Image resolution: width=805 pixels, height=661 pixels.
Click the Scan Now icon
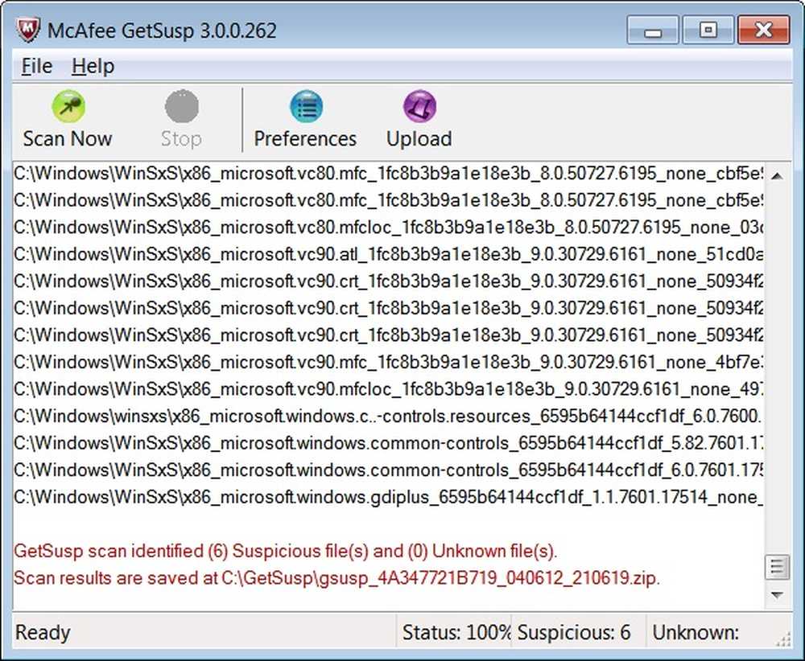pyautogui.click(x=68, y=119)
